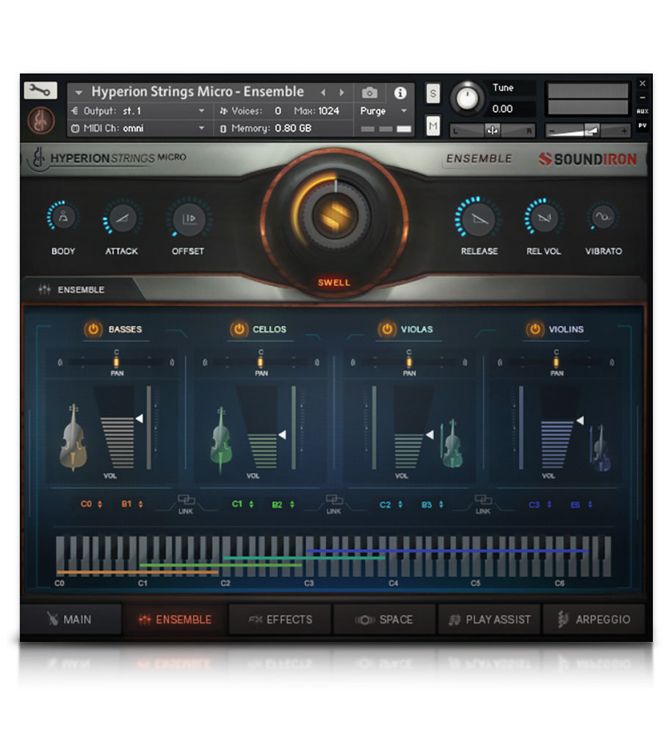This screenshot has width=669, height=736.
Task: Open the Purge dropdown menu
Action: tap(383, 111)
